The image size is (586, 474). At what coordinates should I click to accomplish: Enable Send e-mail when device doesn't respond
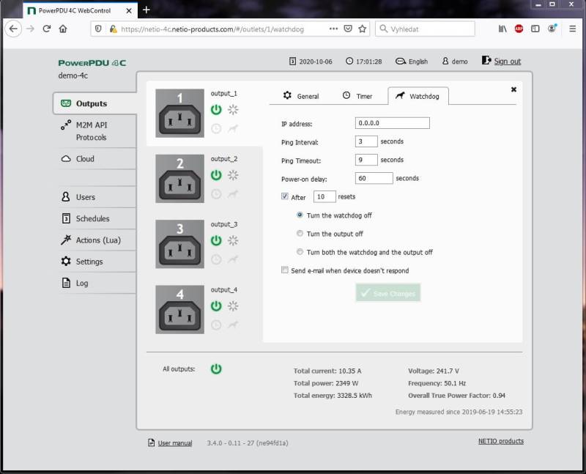point(285,270)
